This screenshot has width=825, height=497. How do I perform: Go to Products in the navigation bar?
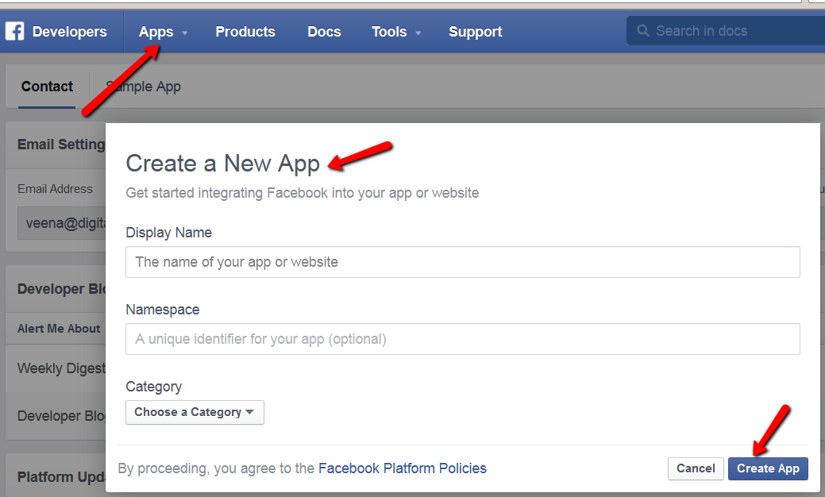tap(245, 32)
